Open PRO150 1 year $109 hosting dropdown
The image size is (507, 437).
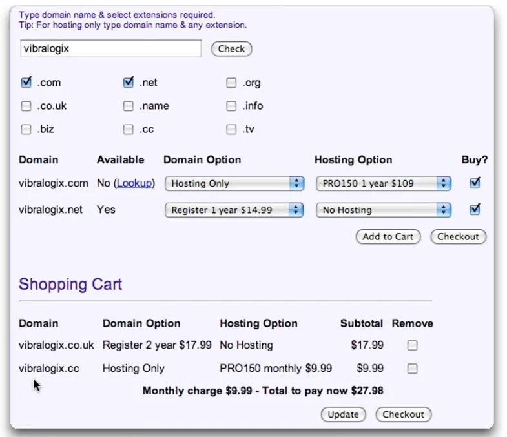click(383, 183)
